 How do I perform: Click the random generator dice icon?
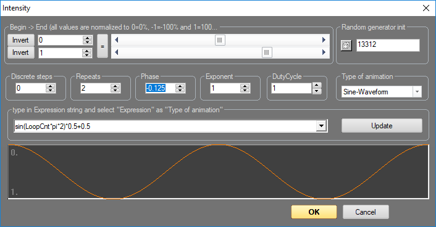pyautogui.click(x=346, y=45)
